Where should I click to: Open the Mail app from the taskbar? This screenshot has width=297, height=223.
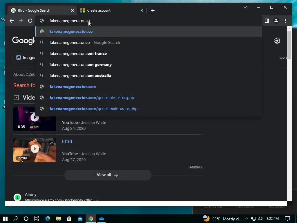click(x=80, y=219)
